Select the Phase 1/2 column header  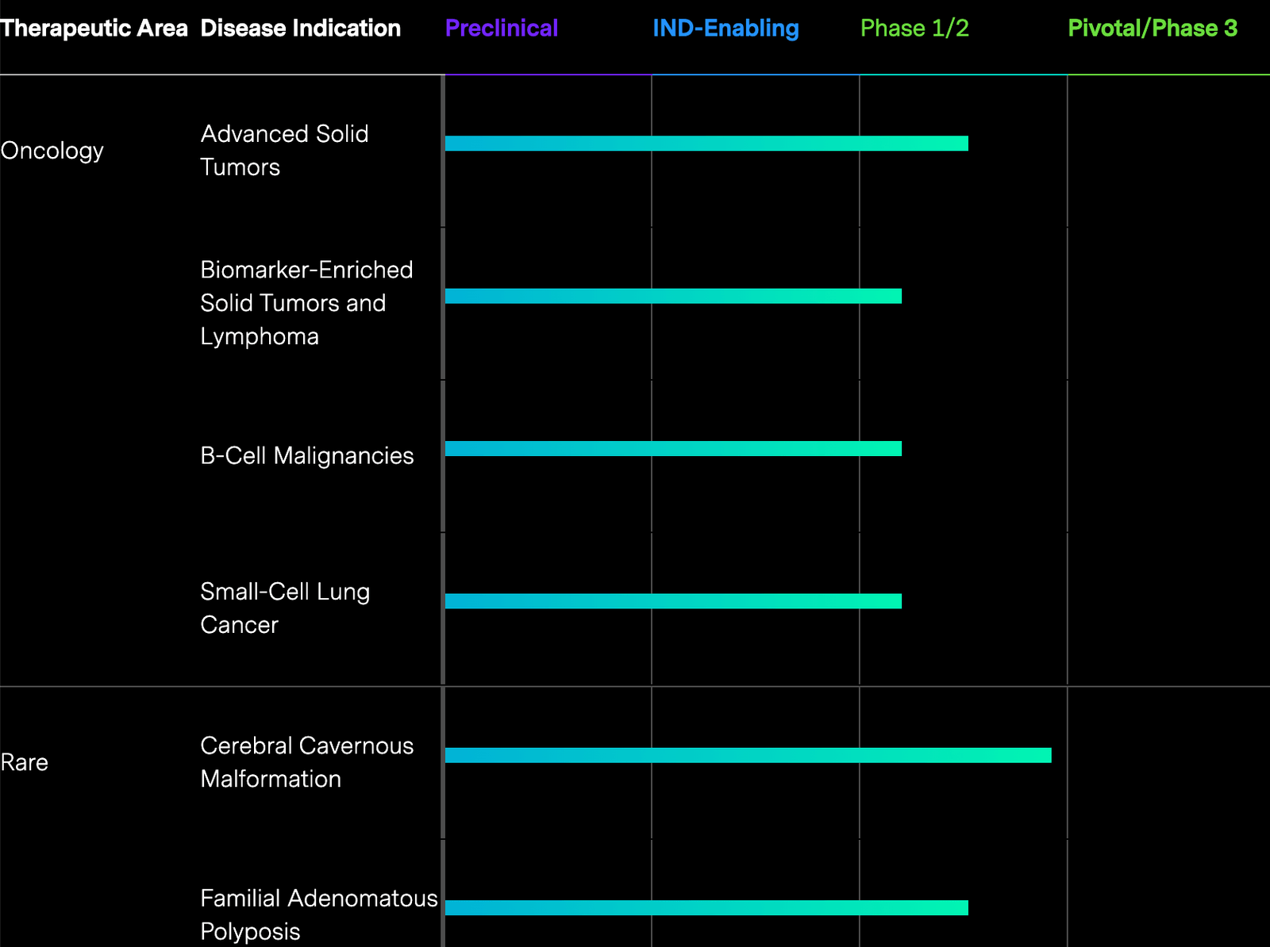pyautogui.click(x=914, y=28)
